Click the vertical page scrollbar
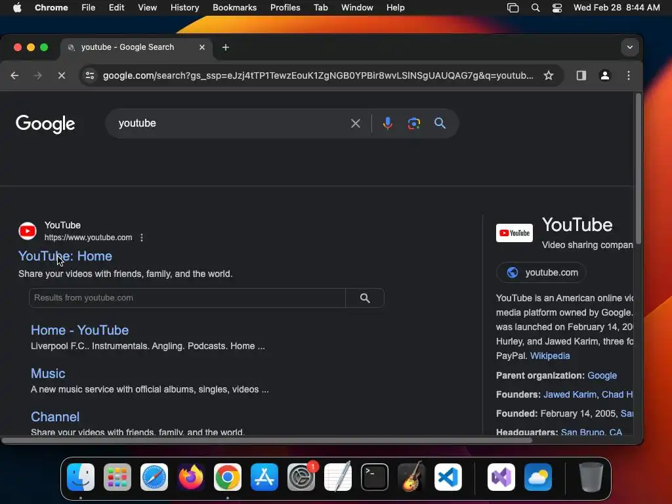Screen dimensions: 672x504 (638, 169)
